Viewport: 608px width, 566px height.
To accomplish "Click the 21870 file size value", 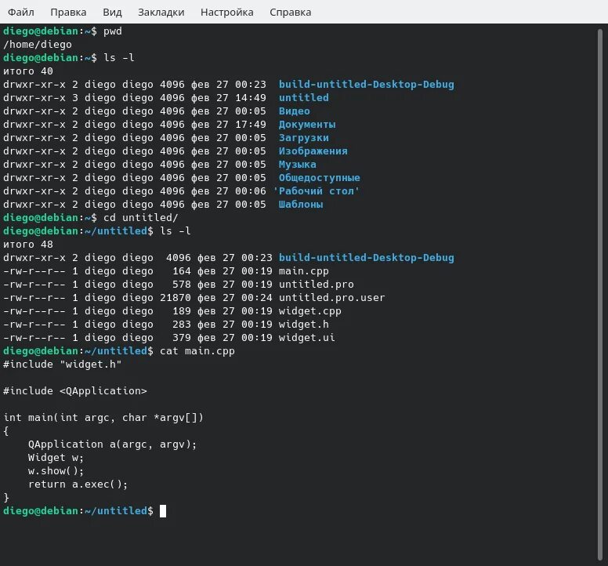I will click(176, 298).
